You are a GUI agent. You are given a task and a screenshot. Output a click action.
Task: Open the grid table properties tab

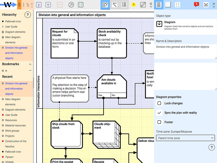pos(168,5)
